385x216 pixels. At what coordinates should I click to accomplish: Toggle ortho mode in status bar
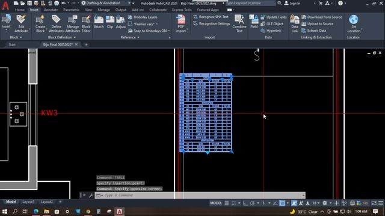point(245,203)
